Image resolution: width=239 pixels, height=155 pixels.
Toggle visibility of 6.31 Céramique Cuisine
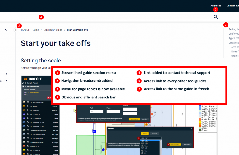(x=24, y=142)
